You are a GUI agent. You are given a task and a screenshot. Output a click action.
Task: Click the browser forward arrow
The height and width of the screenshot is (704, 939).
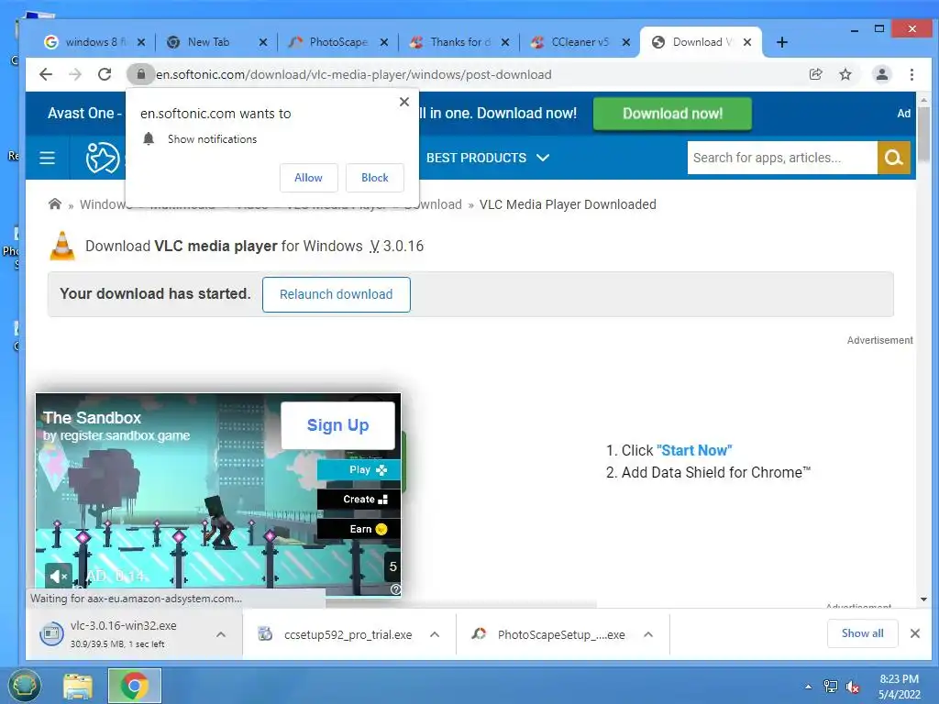(75, 74)
